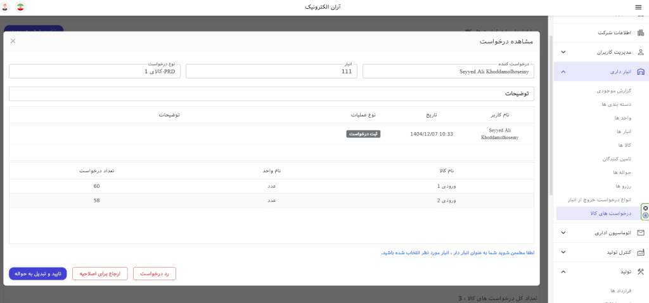Open قرارداد ها under تولید
The width and height of the screenshot is (649, 303).
click(621, 290)
